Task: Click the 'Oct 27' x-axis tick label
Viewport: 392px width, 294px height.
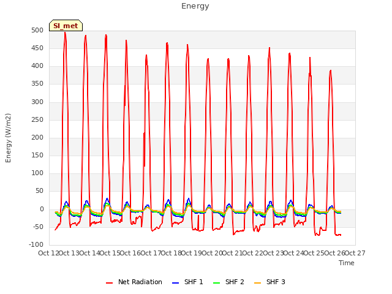Action: point(355,253)
